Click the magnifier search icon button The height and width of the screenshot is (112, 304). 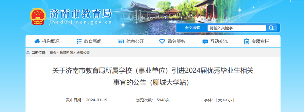point(271,28)
